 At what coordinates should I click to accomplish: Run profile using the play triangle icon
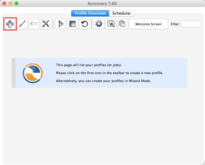(60, 24)
